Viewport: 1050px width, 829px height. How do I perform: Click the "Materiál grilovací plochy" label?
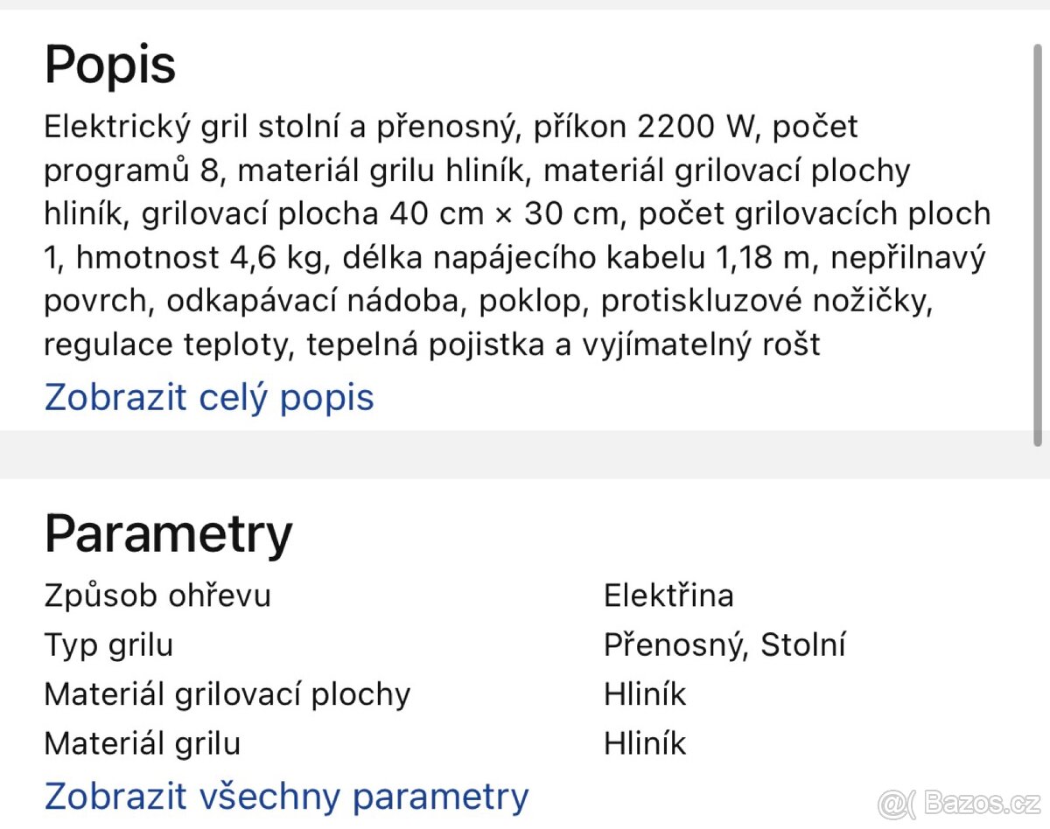227,694
